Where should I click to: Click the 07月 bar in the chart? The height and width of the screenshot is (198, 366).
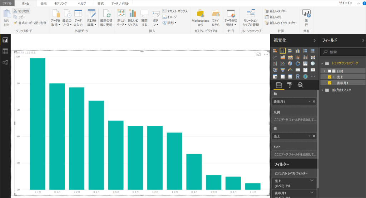pyautogui.click(x=37, y=124)
